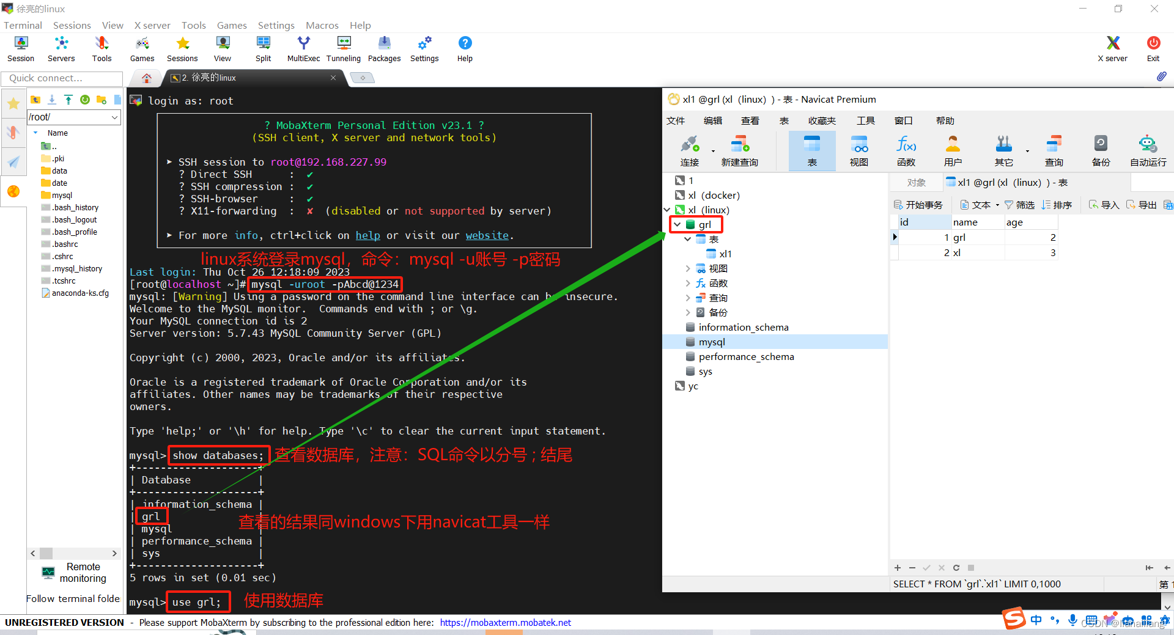Viewport: 1174px width, 635px height.
Task: Open the Sessions star icon
Action: point(182,49)
